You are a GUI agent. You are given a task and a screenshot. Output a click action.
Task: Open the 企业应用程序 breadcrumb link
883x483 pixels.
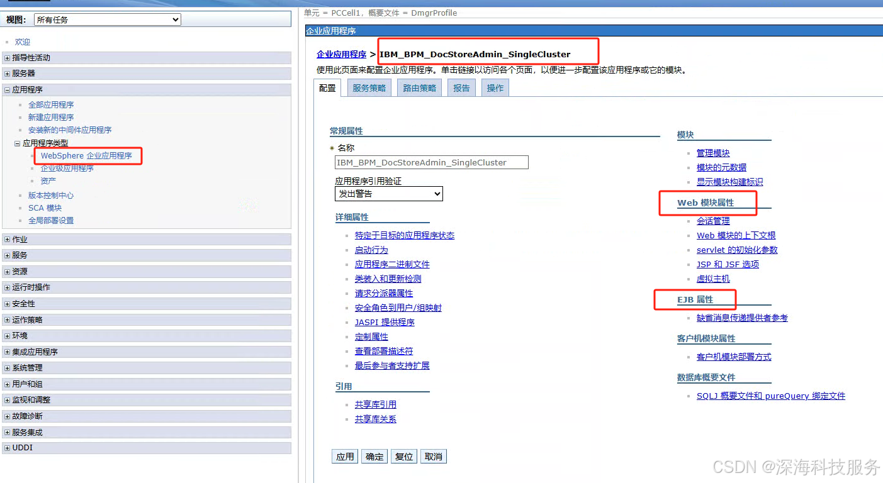point(341,54)
